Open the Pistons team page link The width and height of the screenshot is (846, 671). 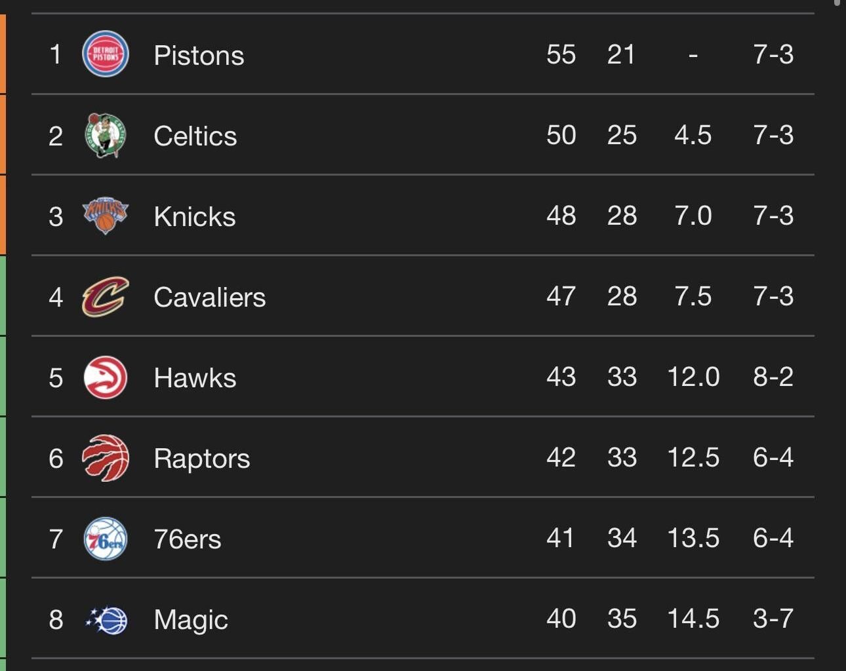tap(198, 54)
